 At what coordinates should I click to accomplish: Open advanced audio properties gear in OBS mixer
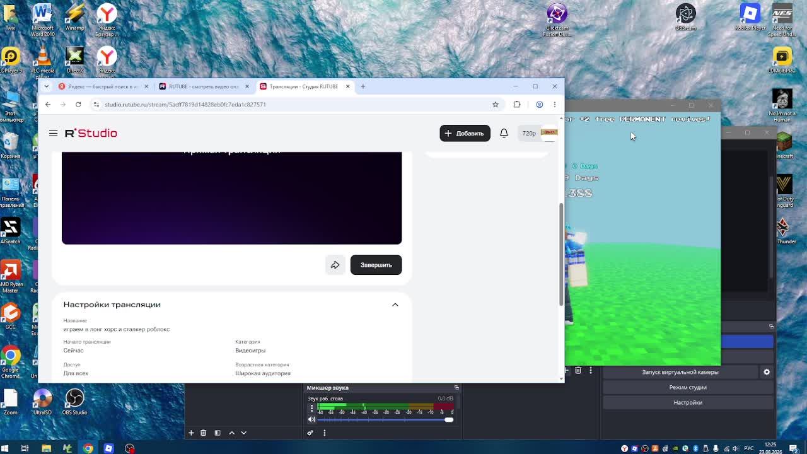(310, 433)
